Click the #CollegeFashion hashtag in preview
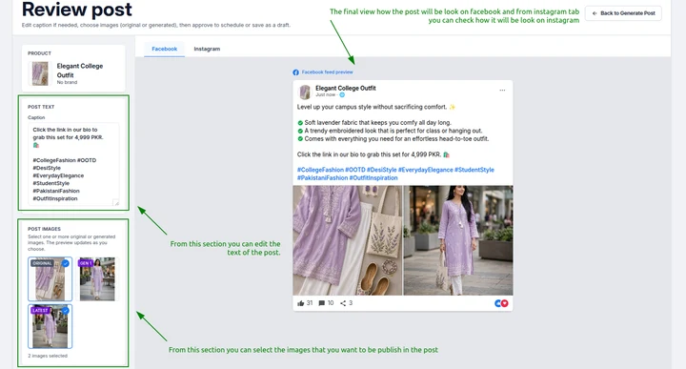Screen dimensions: 686x369 point(320,170)
